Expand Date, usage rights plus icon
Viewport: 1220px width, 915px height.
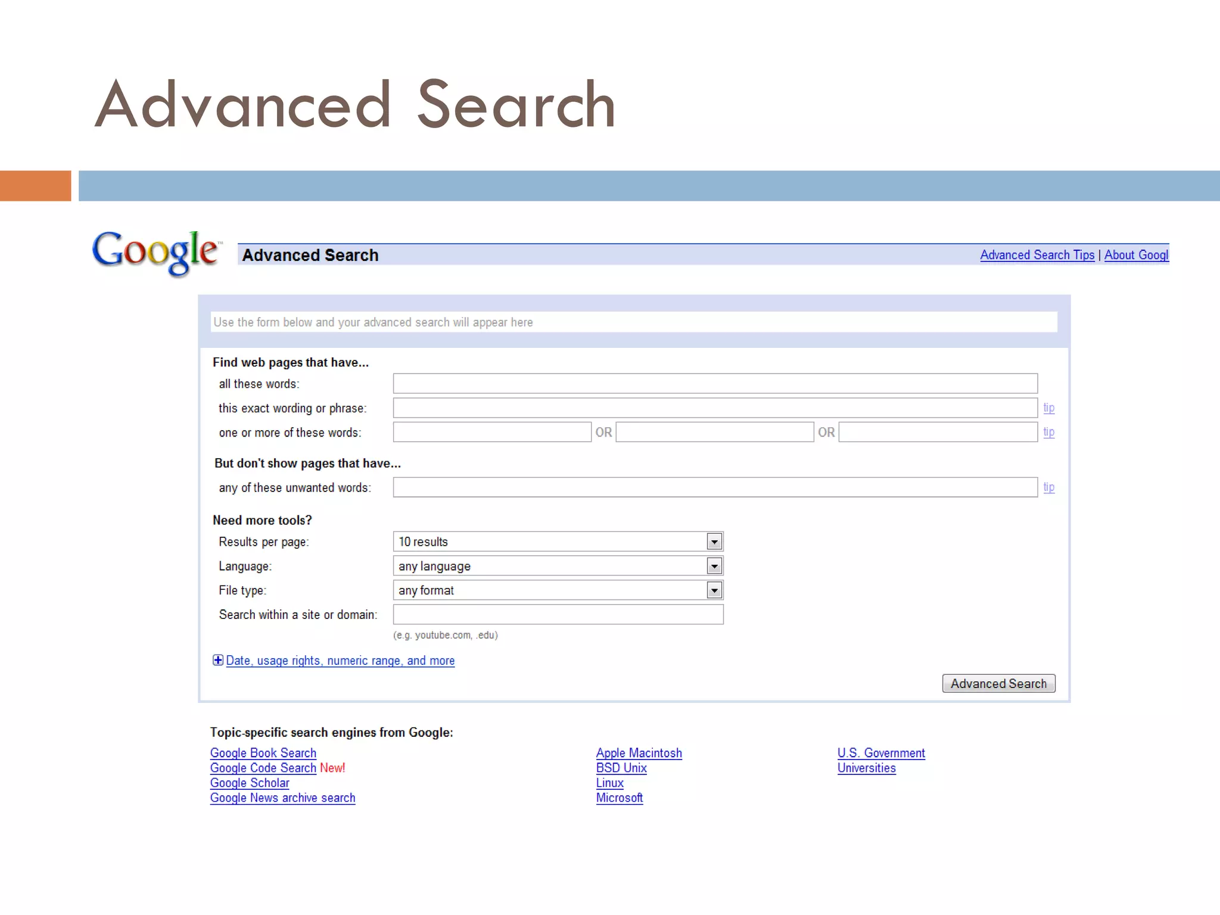pyautogui.click(x=218, y=660)
